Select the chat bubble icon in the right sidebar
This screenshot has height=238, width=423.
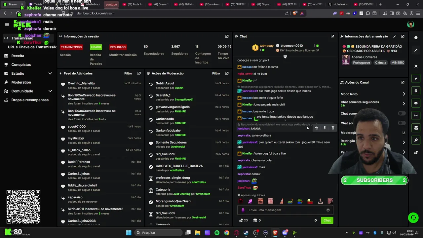[416, 103]
